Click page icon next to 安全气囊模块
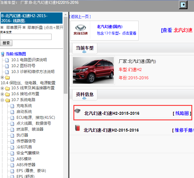This screenshot has height=178, width=194. (12, 153)
